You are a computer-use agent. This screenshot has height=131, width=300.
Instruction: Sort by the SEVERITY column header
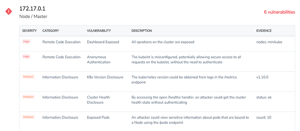(x=29, y=31)
